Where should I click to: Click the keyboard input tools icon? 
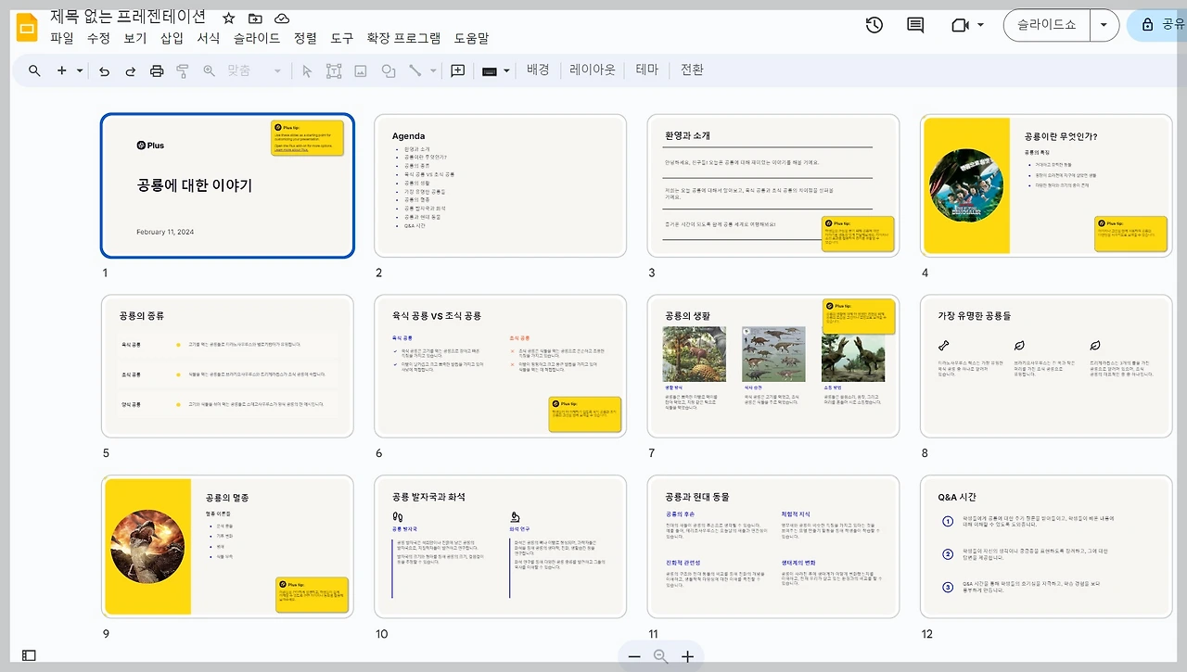490,71
